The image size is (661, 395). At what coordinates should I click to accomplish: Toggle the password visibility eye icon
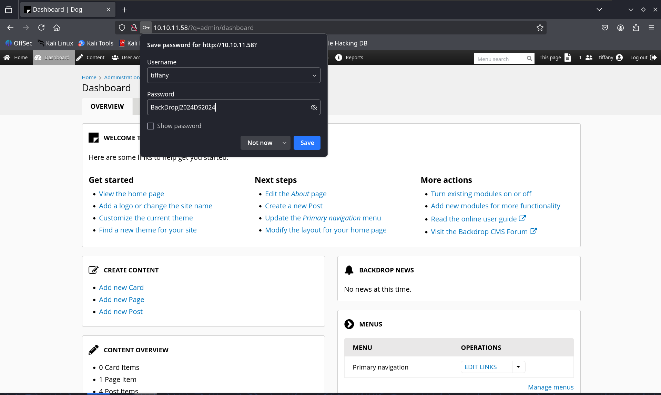[x=314, y=107]
